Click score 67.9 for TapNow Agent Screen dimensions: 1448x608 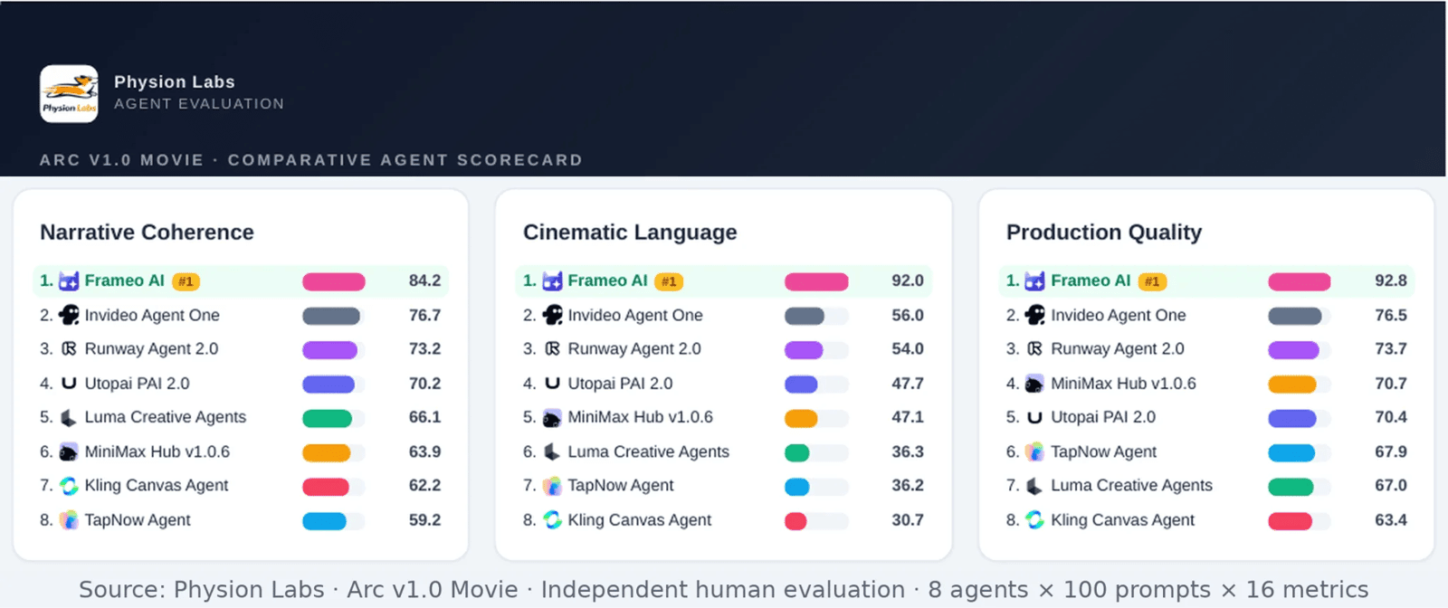[1391, 451]
